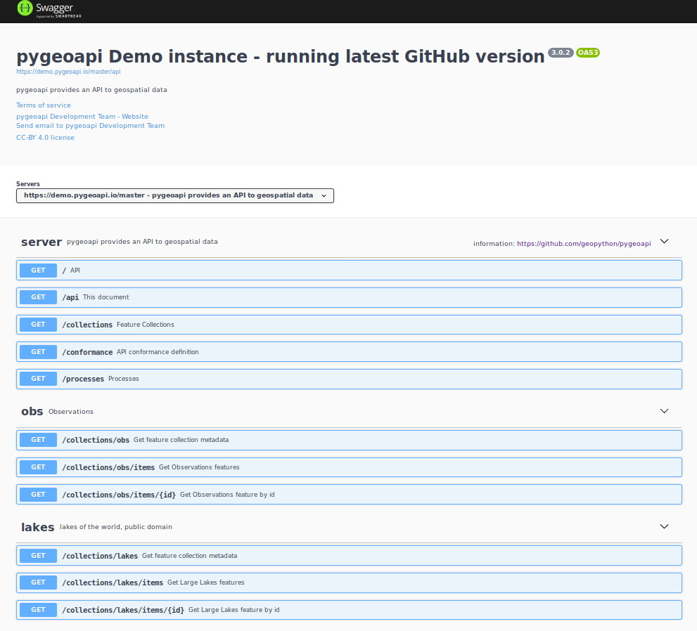Open Terms of service link
Image resolution: width=697 pixels, height=631 pixels.
[44, 105]
